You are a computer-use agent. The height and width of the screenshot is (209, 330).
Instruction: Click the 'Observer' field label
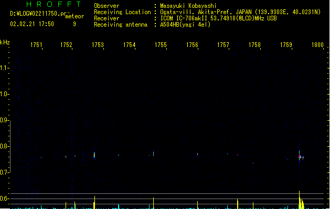[x=107, y=6]
